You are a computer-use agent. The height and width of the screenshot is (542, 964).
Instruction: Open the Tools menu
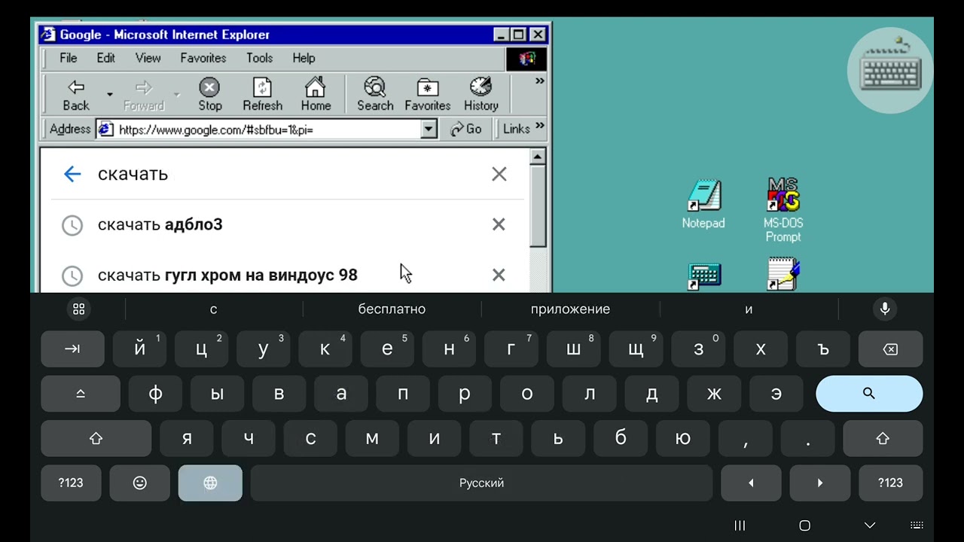point(259,58)
